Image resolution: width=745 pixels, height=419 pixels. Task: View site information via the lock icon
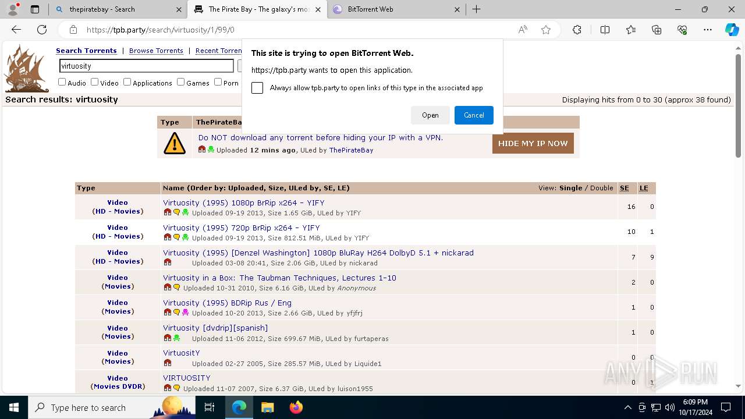73,30
